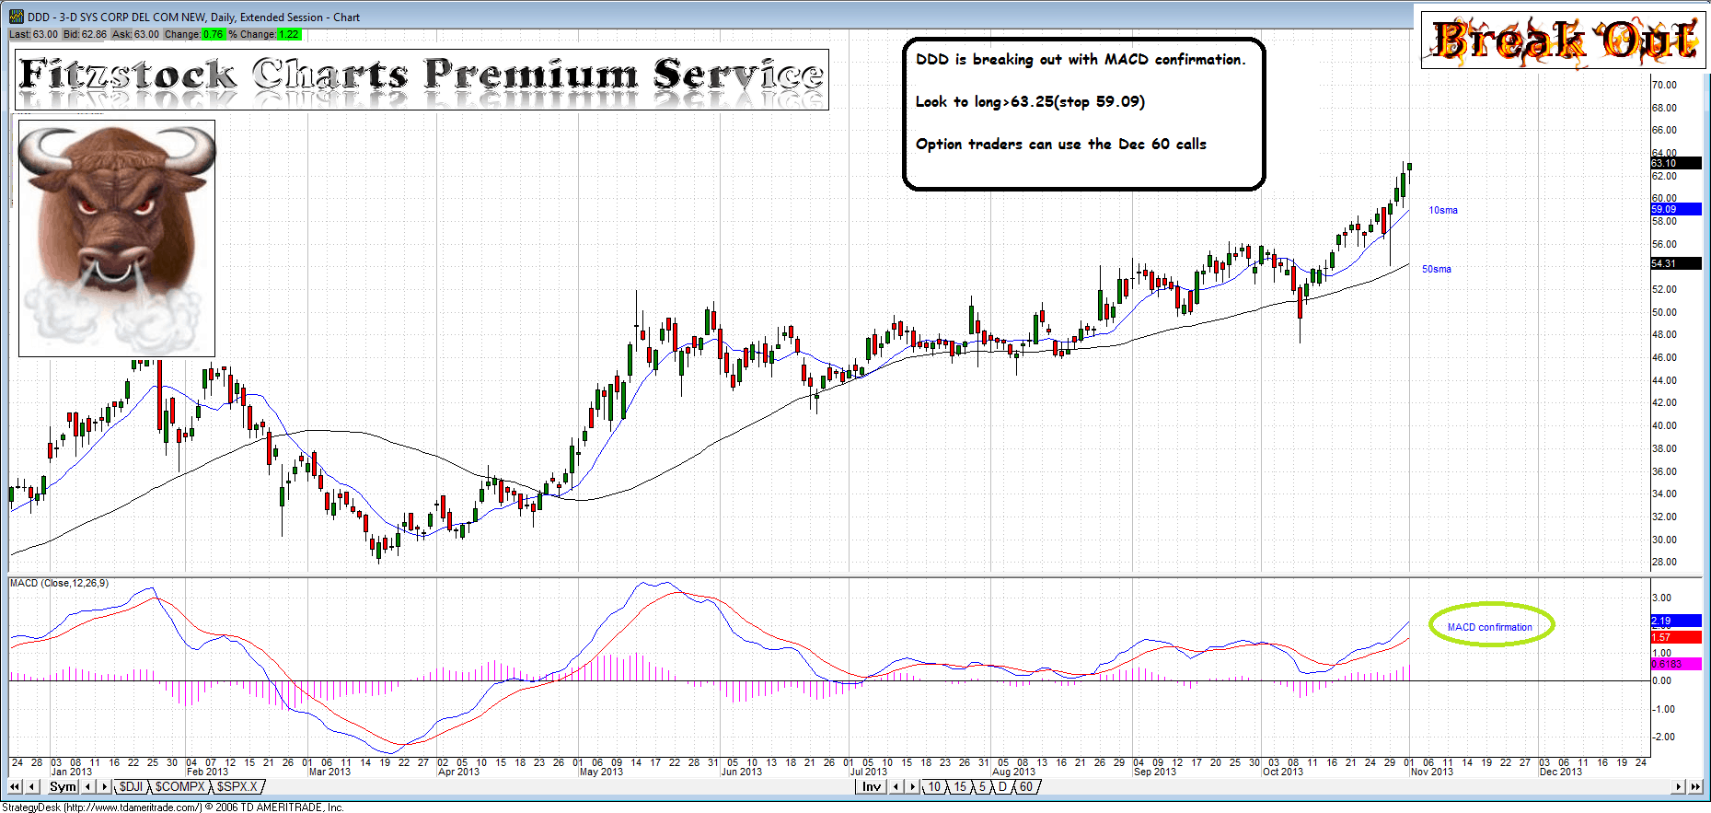Switch to the $DJI symbol tab
1711x813 pixels.
tap(131, 787)
